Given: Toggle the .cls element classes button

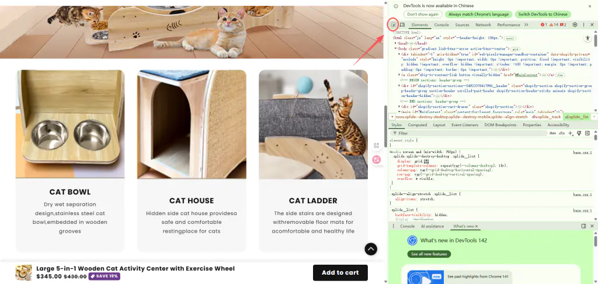Looking at the screenshot, I should click(x=562, y=133).
